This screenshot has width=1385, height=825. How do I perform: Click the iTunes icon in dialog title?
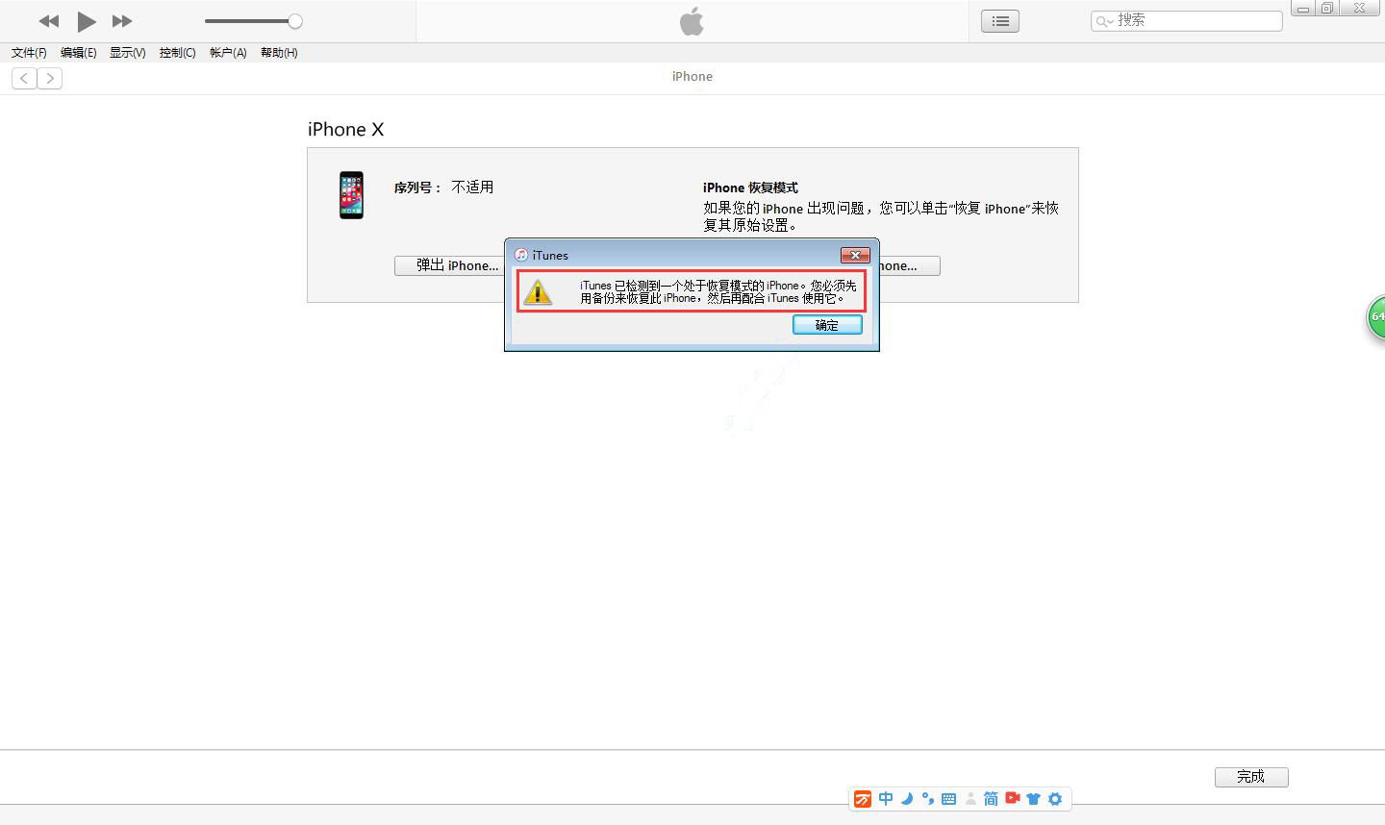(x=521, y=255)
